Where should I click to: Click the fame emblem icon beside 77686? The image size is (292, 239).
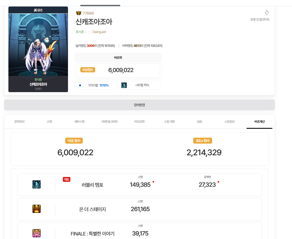point(79,13)
